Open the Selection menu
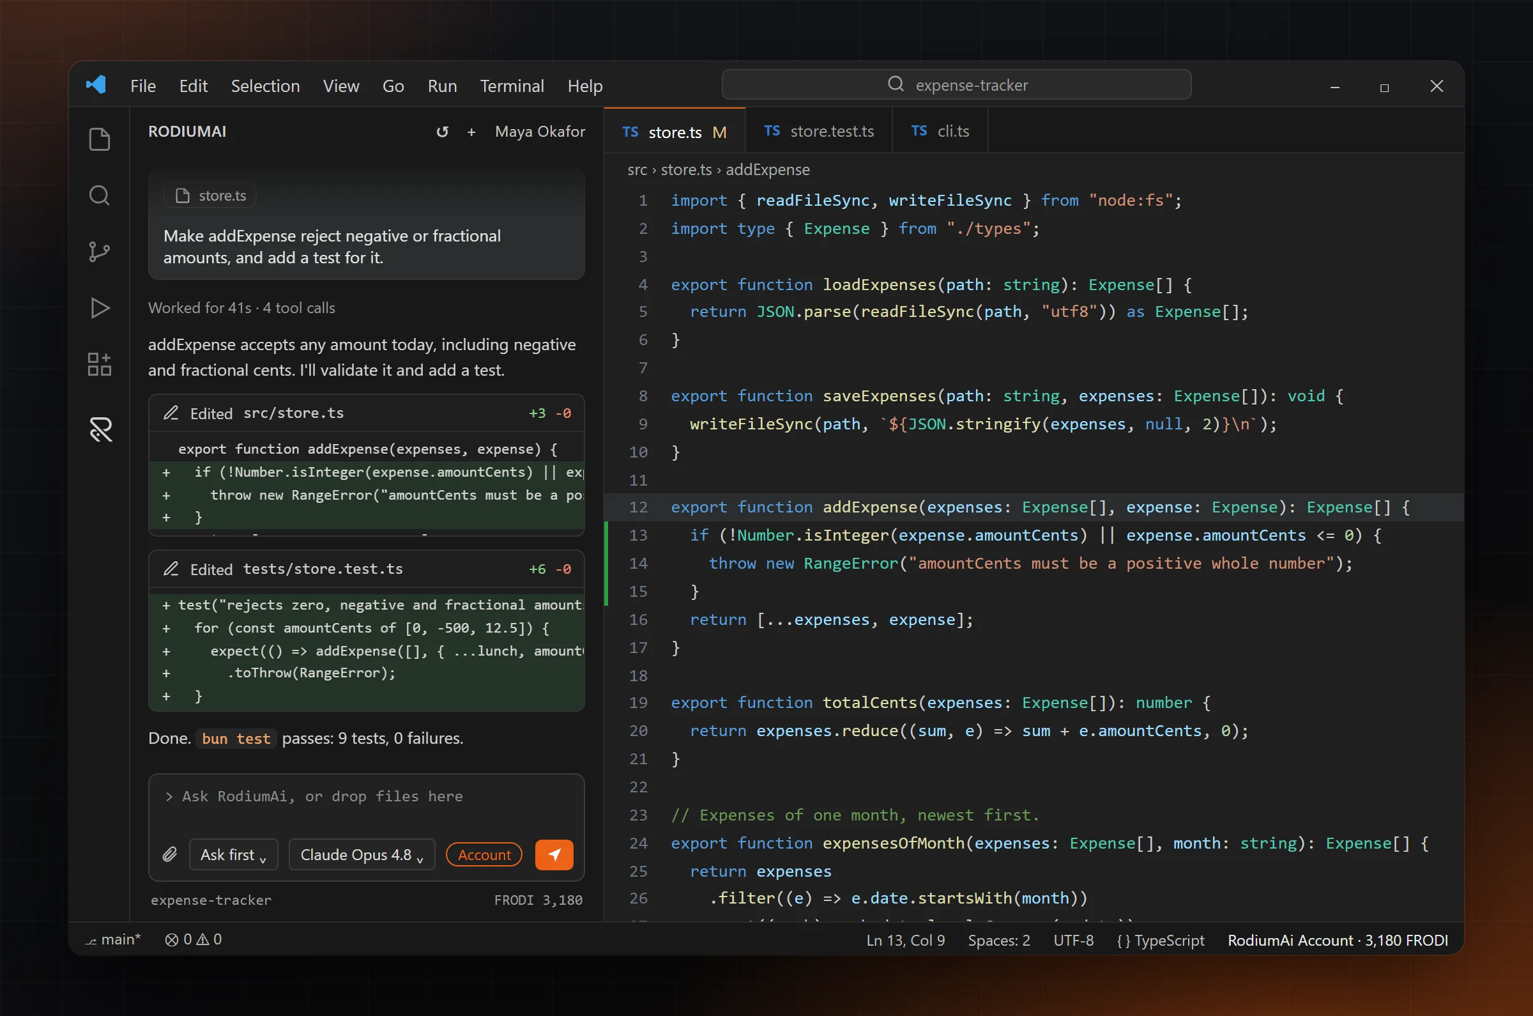 click(266, 86)
